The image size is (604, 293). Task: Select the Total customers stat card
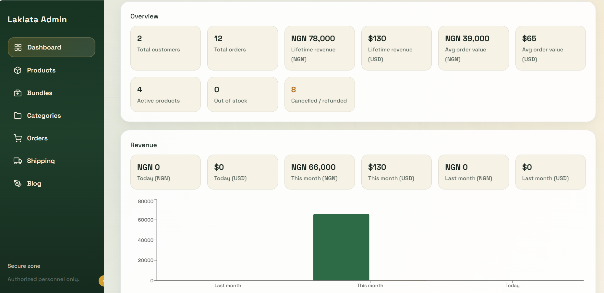pos(165,48)
